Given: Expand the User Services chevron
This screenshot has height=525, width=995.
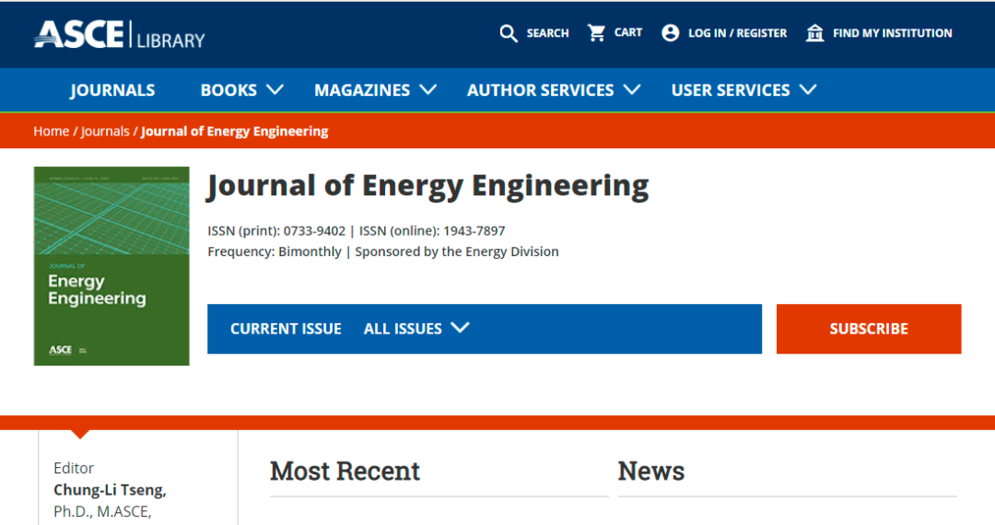Looking at the screenshot, I should click(x=808, y=89).
